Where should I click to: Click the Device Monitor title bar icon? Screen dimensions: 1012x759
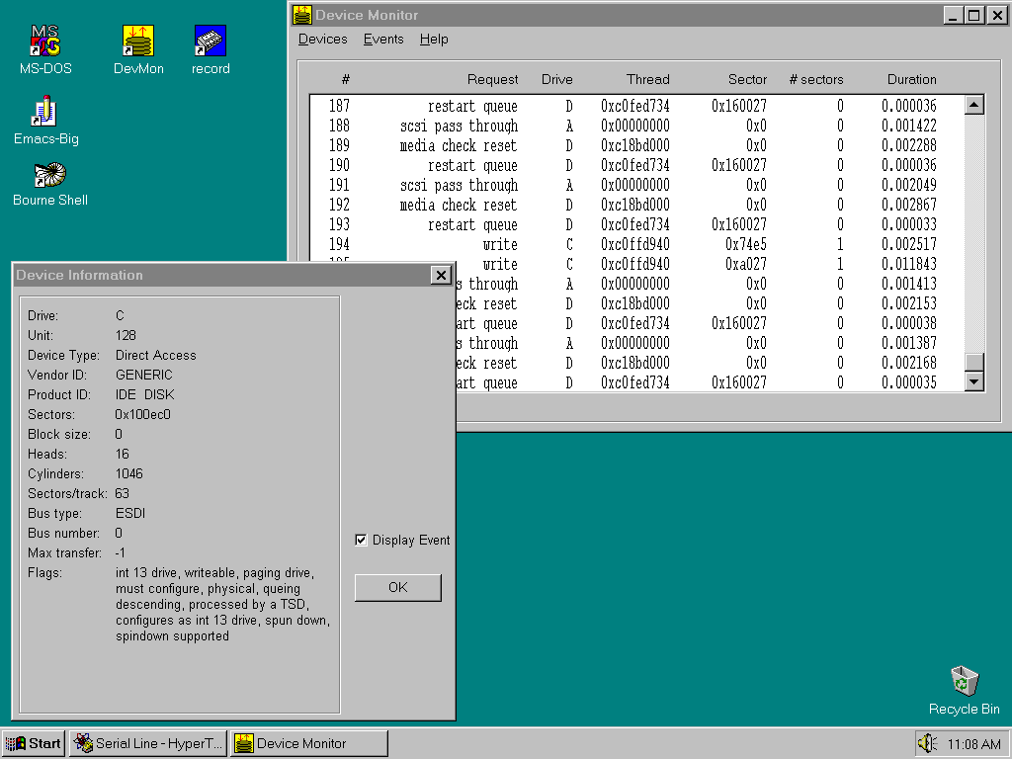(302, 15)
